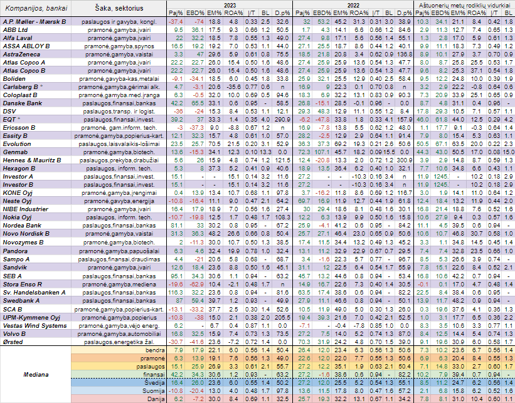This screenshot has width=515, height=403.
Task: Select the '2023' year group header
Action: [230, 5]
